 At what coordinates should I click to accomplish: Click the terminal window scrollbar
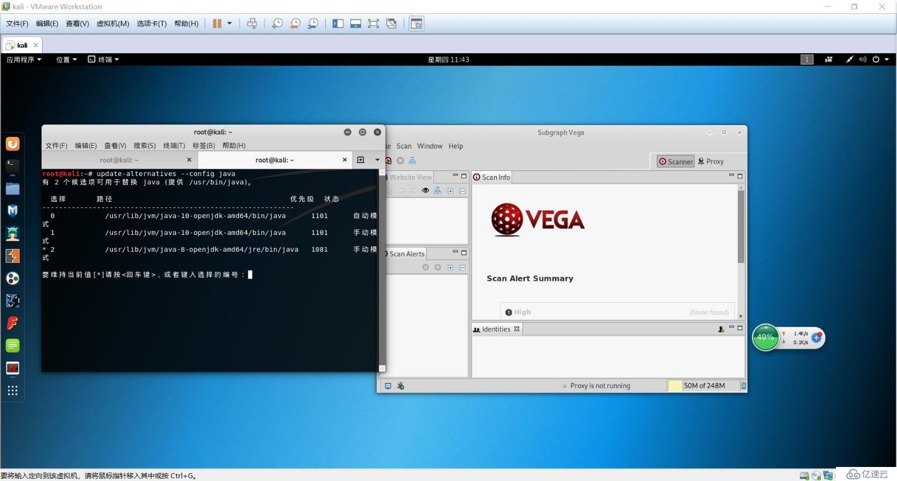click(382, 269)
